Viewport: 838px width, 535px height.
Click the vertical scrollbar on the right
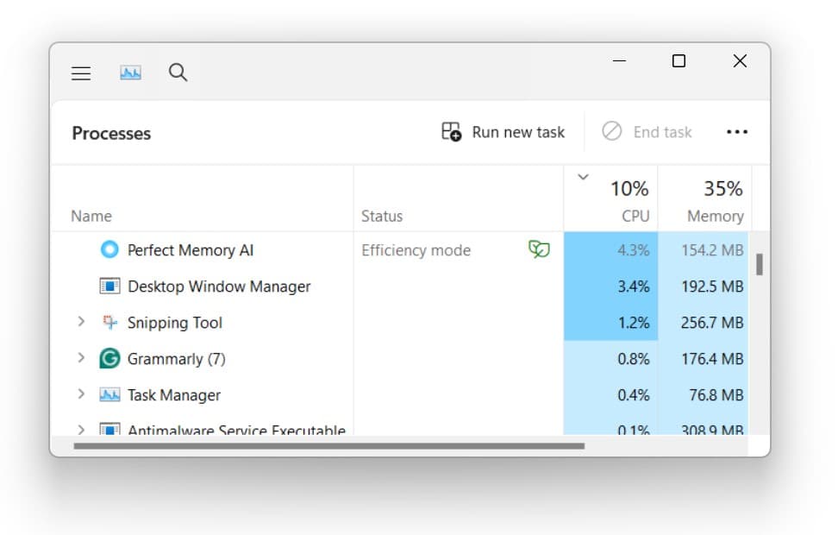tap(760, 265)
